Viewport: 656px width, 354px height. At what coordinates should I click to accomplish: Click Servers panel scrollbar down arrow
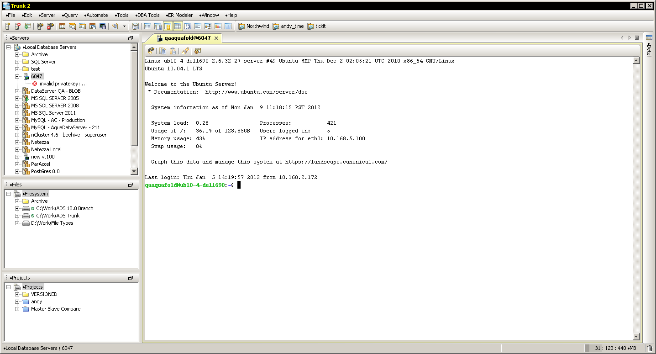pyautogui.click(x=134, y=171)
